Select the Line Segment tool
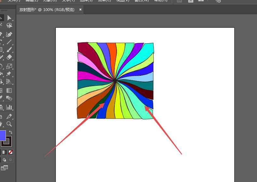Image resolution: width=257 pixels, height=182 pixels. click(9, 42)
